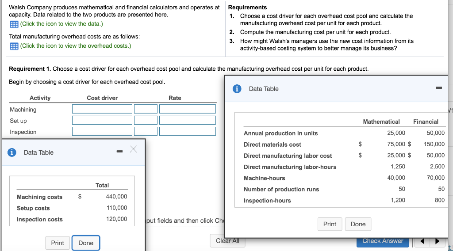Print the overhead costs Data Table
This screenshot has height=251, width=453.
pyautogui.click(x=58, y=243)
